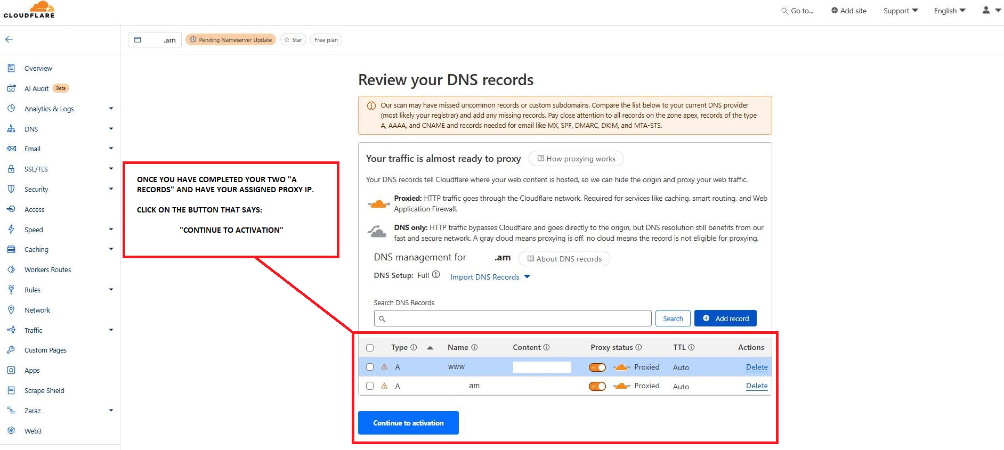Click Continue to activation button
This screenshot has height=450, width=1004.
click(408, 423)
